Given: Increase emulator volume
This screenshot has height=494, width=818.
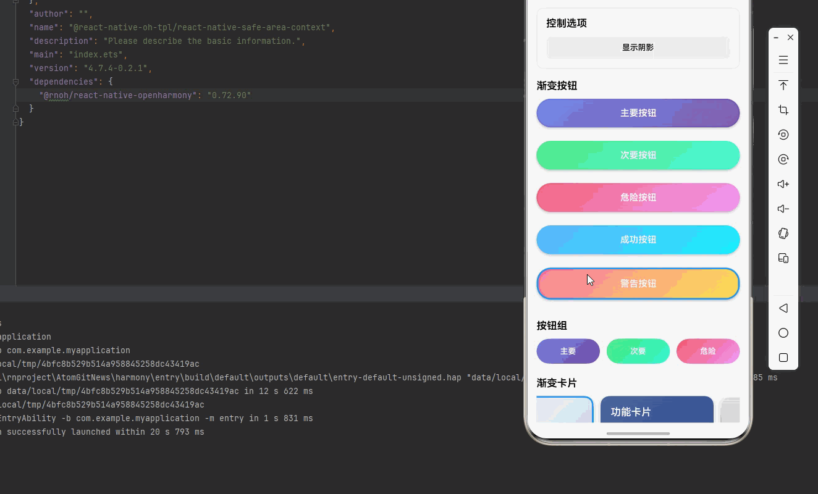Looking at the screenshot, I should [783, 184].
